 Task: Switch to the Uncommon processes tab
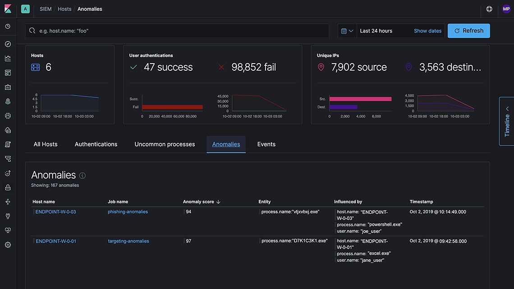165,144
